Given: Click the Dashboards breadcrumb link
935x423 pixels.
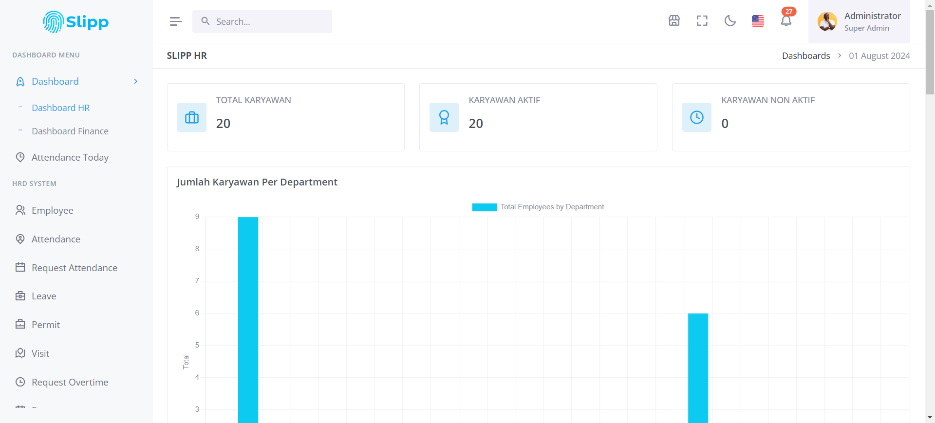Looking at the screenshot, I should point(806,55).
